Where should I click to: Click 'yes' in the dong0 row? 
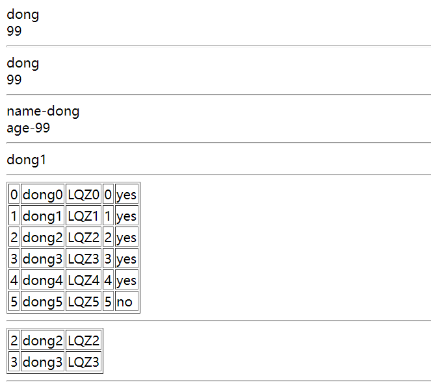pyautogui.click(x=127, y=194)
